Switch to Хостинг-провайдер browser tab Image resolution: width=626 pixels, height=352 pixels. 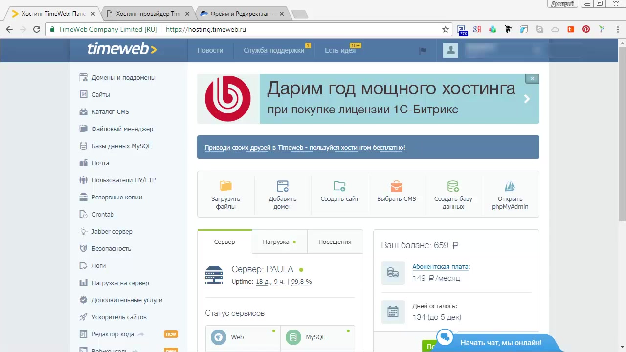pos(148,14)
